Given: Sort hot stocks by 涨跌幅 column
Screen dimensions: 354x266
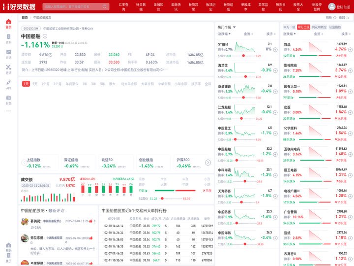Looking at the screenshot, I should [224, 34].
